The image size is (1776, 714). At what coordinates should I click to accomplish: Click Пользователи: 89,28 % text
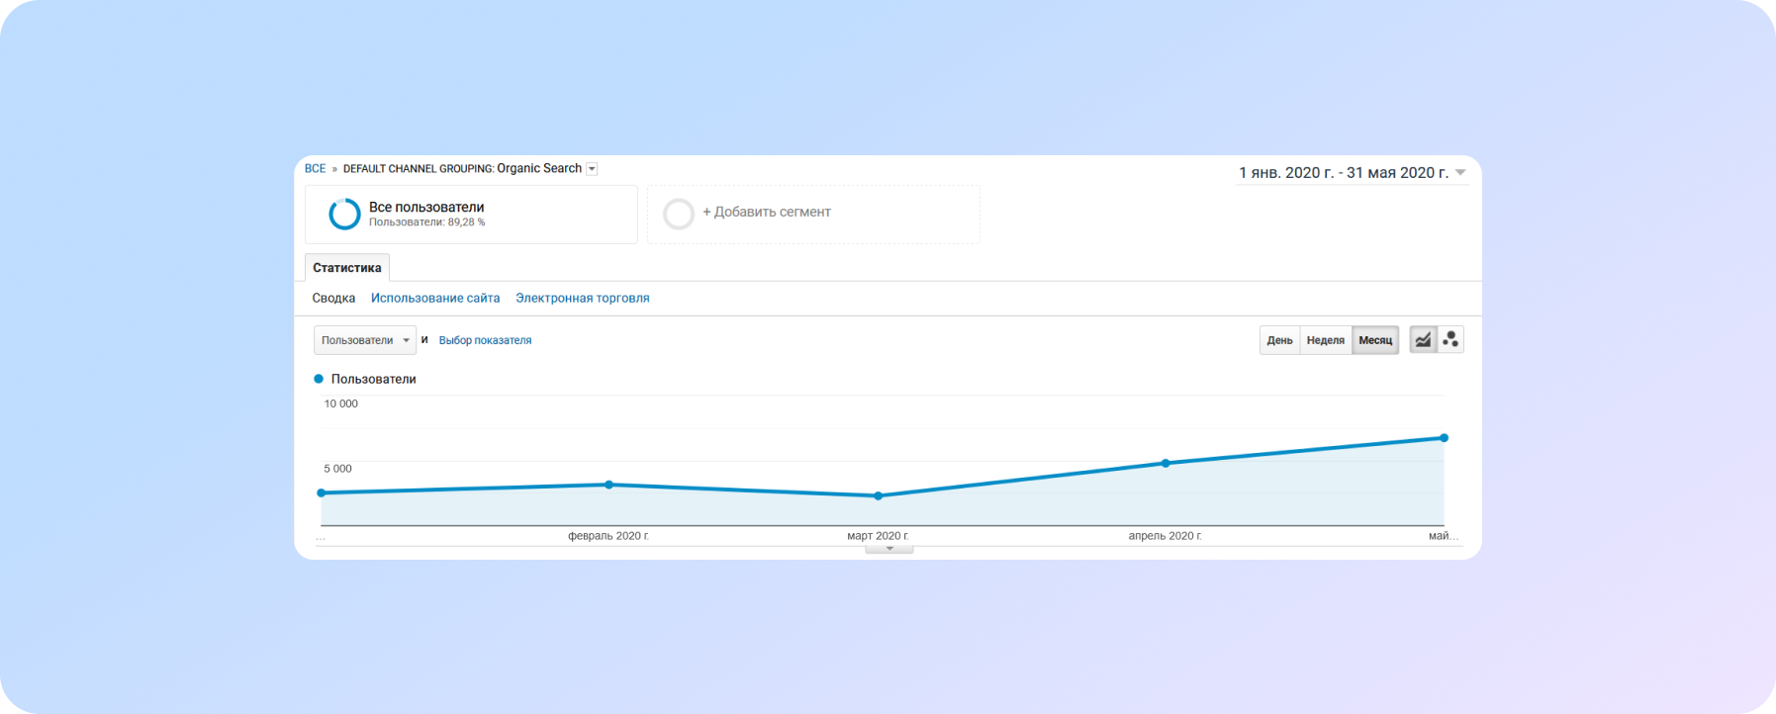point(427,223)
